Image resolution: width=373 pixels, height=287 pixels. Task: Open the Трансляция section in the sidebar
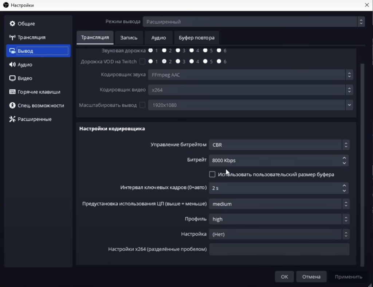click(x=38, y=37)
